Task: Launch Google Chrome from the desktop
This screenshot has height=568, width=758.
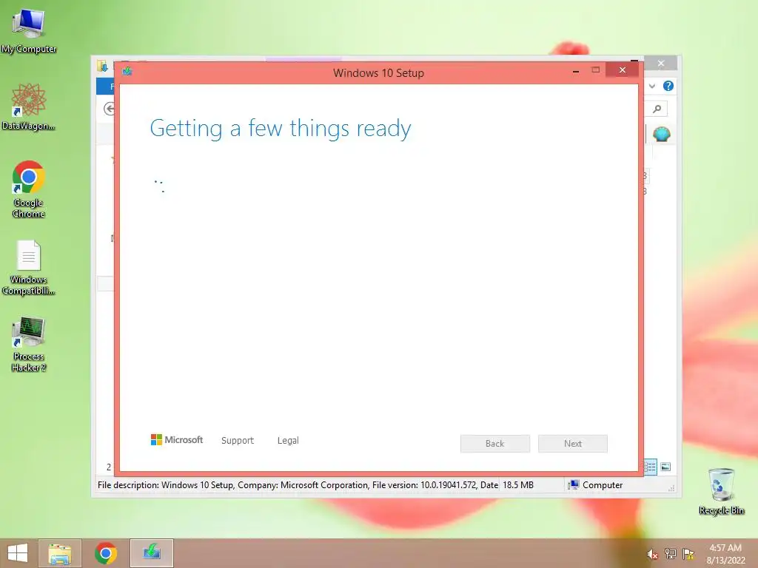Action: (29, 189)
